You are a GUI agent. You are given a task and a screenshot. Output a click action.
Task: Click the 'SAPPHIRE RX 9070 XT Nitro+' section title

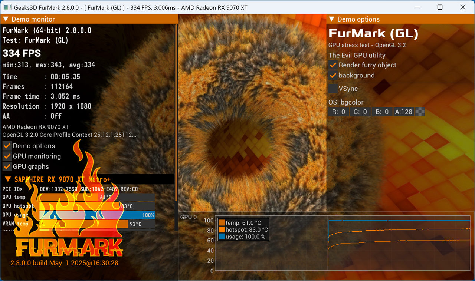point(62,179)
